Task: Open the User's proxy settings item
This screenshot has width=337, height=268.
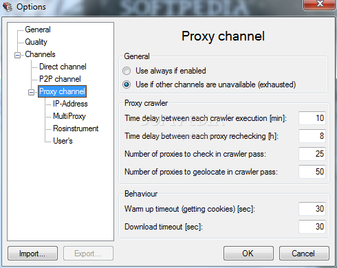Action: (63, 141)
